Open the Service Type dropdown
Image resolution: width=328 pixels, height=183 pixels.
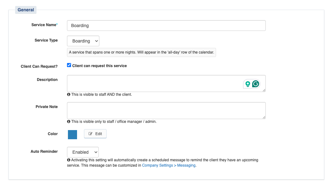click(83, 41)
